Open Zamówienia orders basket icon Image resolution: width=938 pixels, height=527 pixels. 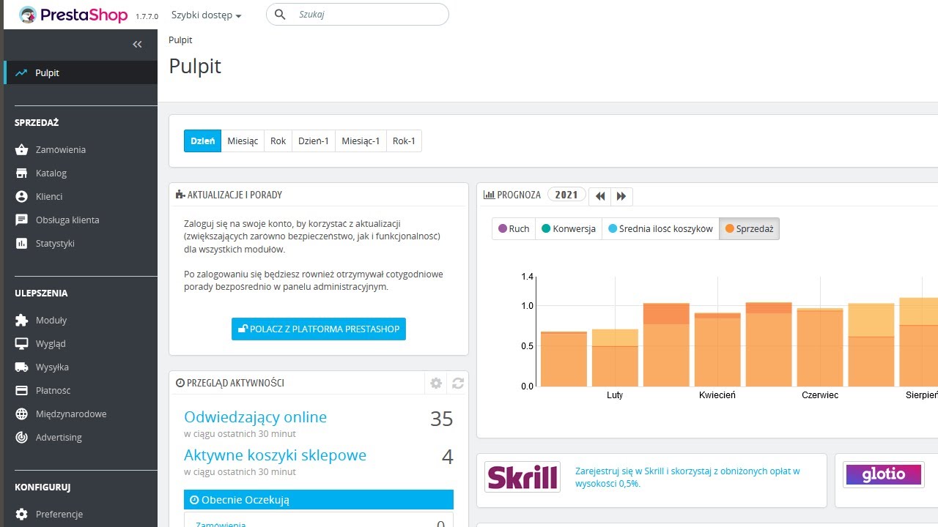point(21,149)
